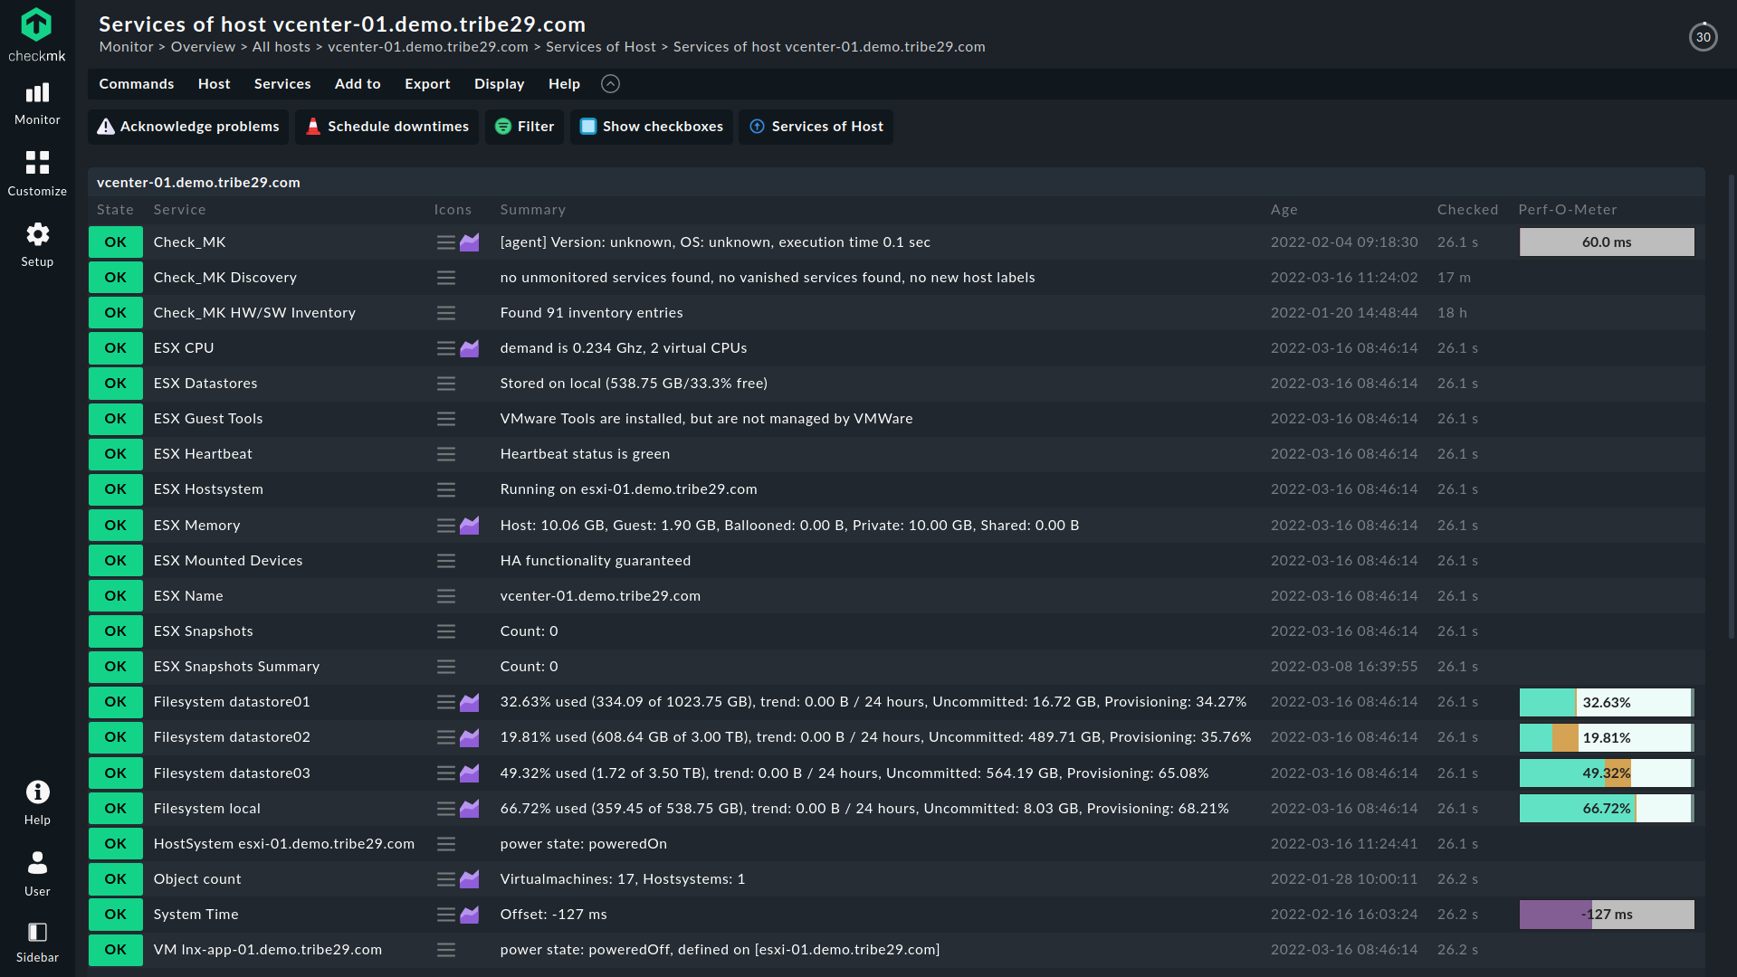Open action menu for ESX CPU
The image size is (1737, 977).
click(x=446, y=348)
